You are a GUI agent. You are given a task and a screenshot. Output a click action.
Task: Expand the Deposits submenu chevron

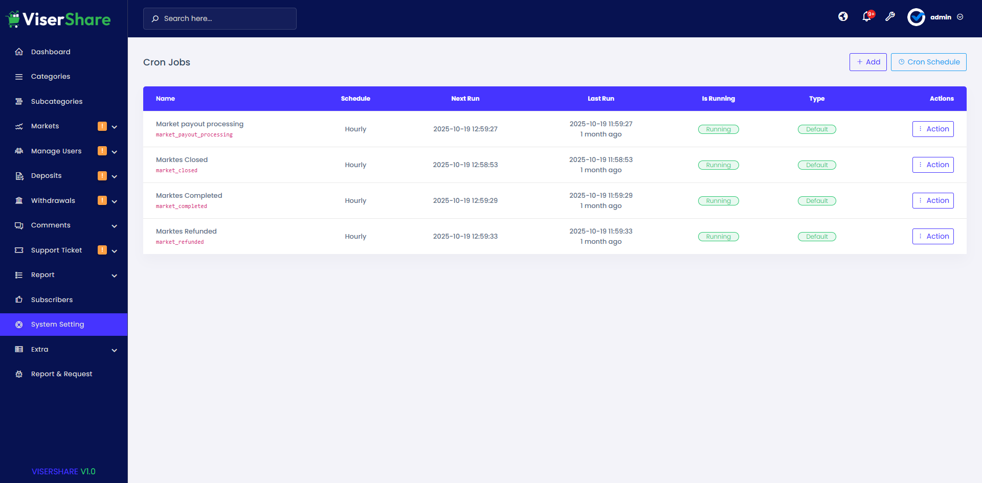(115, 176)
